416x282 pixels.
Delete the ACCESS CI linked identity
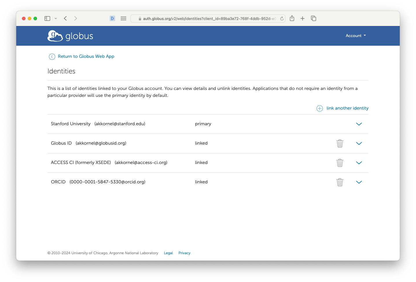tap(340, 163)
